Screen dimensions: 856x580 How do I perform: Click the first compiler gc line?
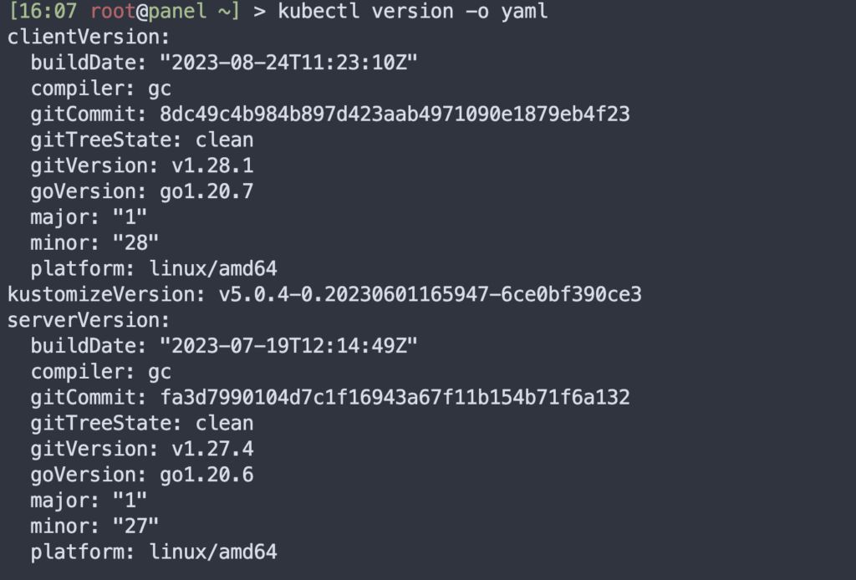pyautogui.click(x=101, y=89)
